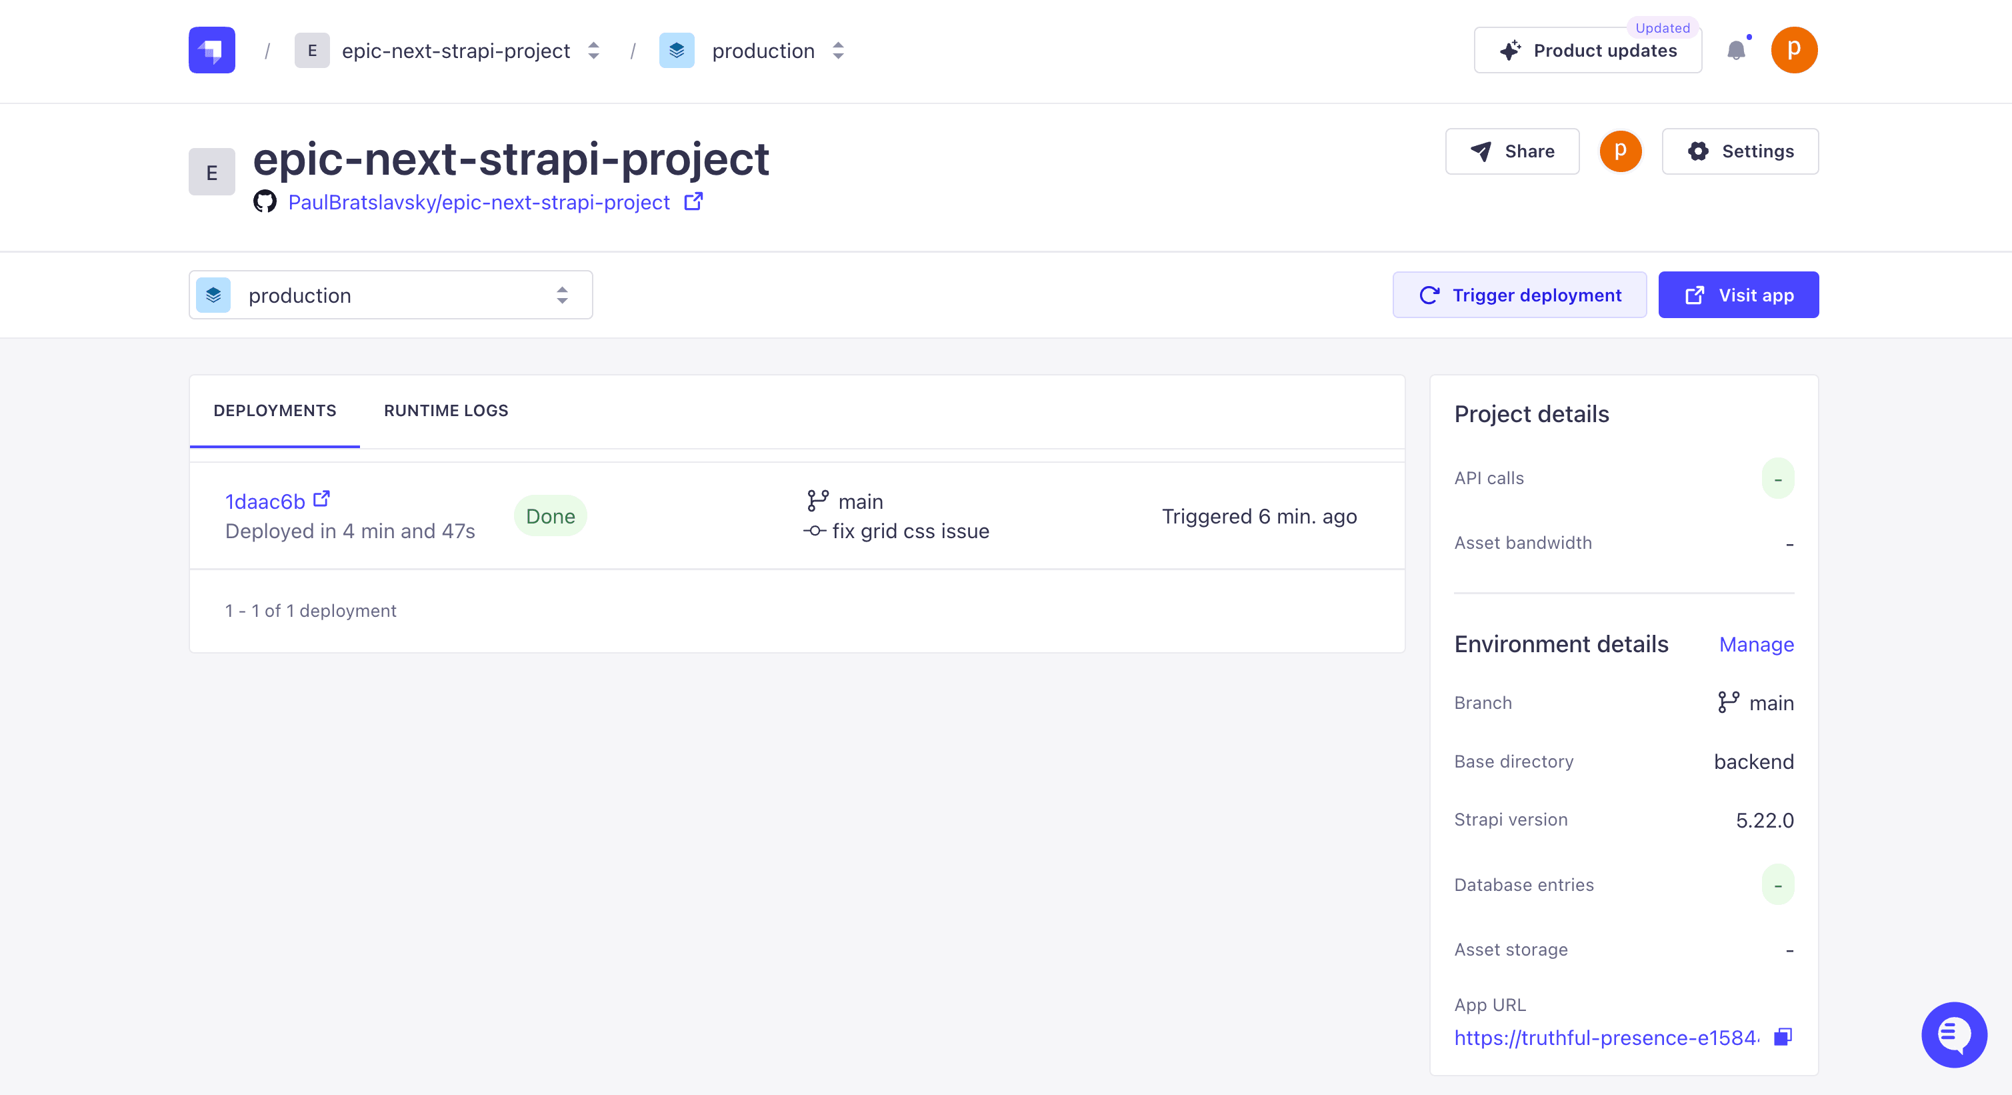The width and height of the screenshot is (2012, 1095).
Task: Click the Trigger deployment button
Action: tap(1519, 295)
